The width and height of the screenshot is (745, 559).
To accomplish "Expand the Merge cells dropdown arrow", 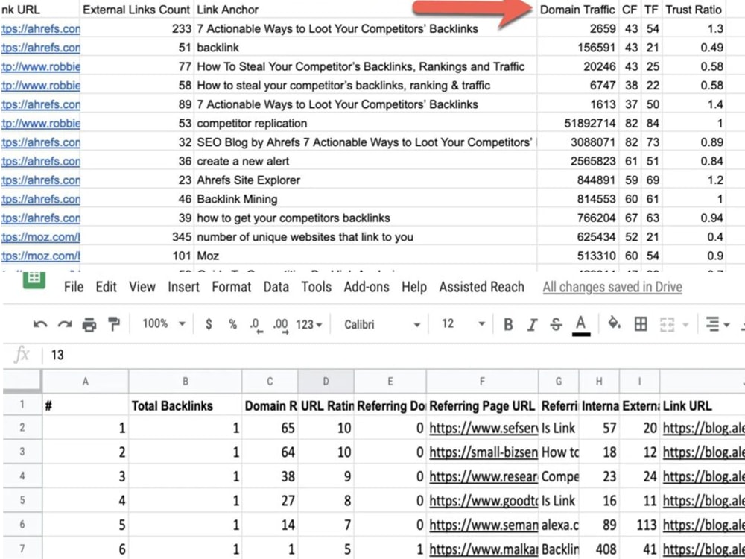I will pos(685,325).
